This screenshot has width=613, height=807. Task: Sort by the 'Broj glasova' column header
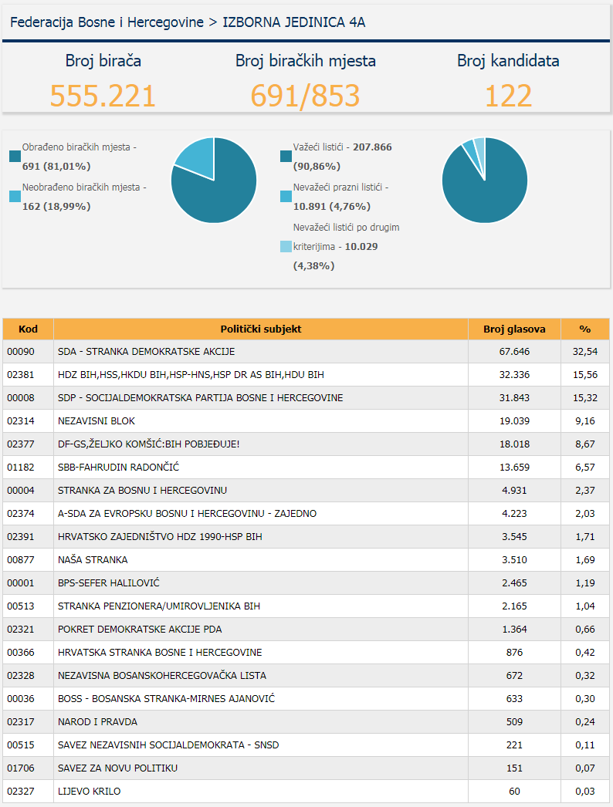coord(514,329)
